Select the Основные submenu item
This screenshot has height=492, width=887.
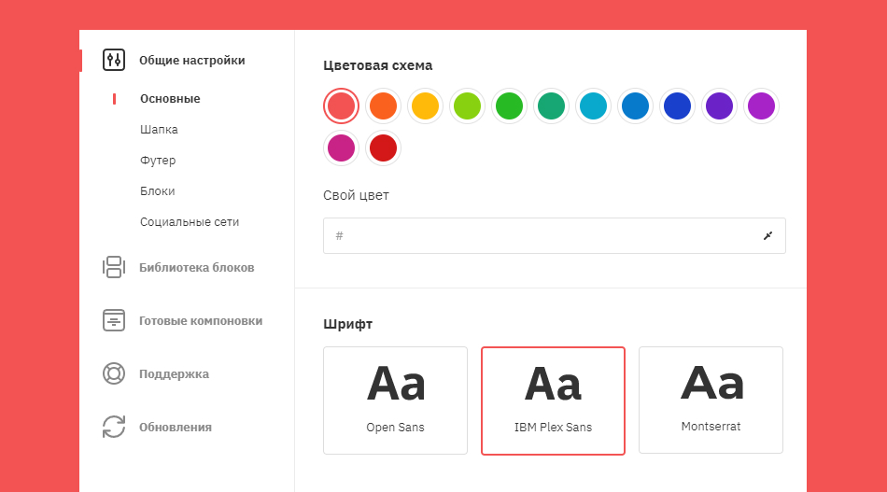[x=170, y=99]
